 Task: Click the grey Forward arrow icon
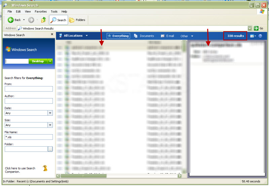31,20
